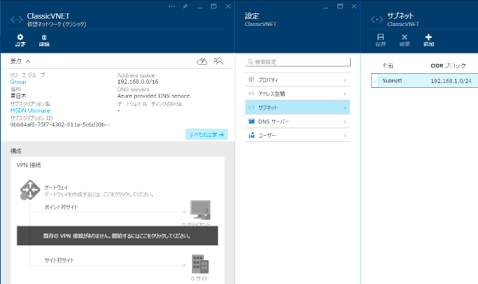The width and height of the screenshot is (478, 284).
Task: Click the すべての設定 button
Action: pyautogui.click(x=207, y=134)
